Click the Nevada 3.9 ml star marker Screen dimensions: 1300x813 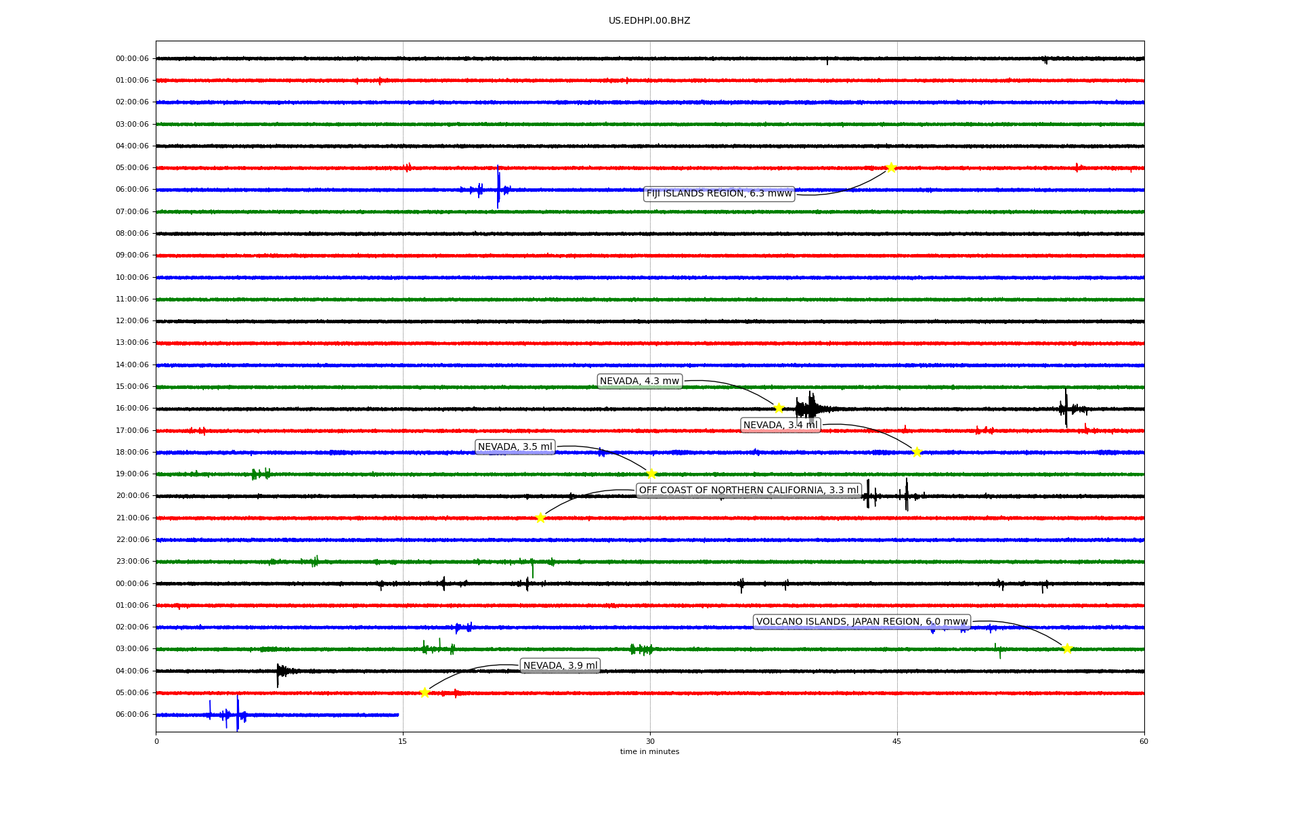click(x=425, y=692)
